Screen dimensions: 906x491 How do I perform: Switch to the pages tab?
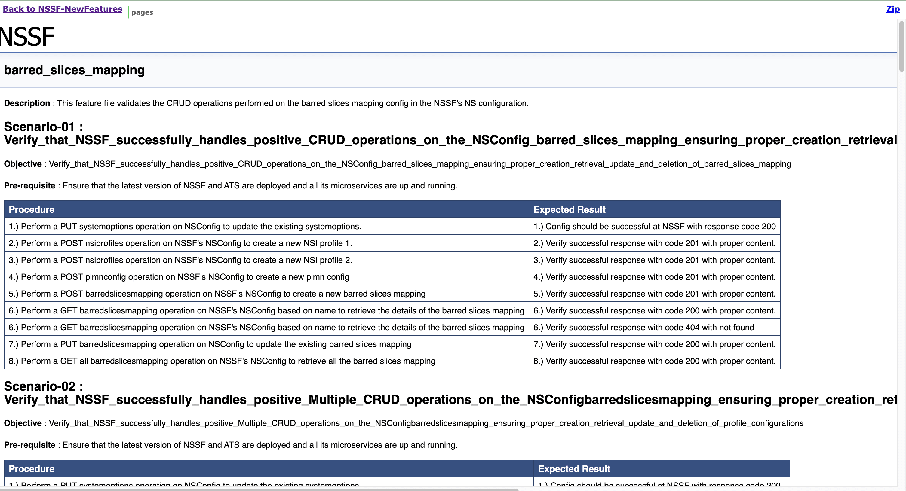(x=142, y=12)
